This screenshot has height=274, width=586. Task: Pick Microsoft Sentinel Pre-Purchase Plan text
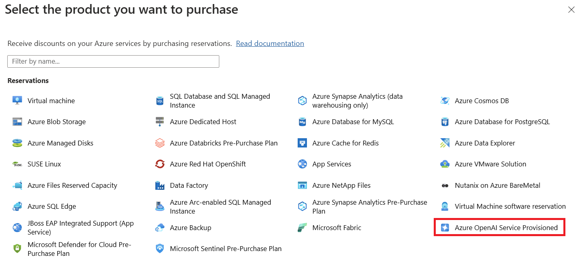coord(226,249)
